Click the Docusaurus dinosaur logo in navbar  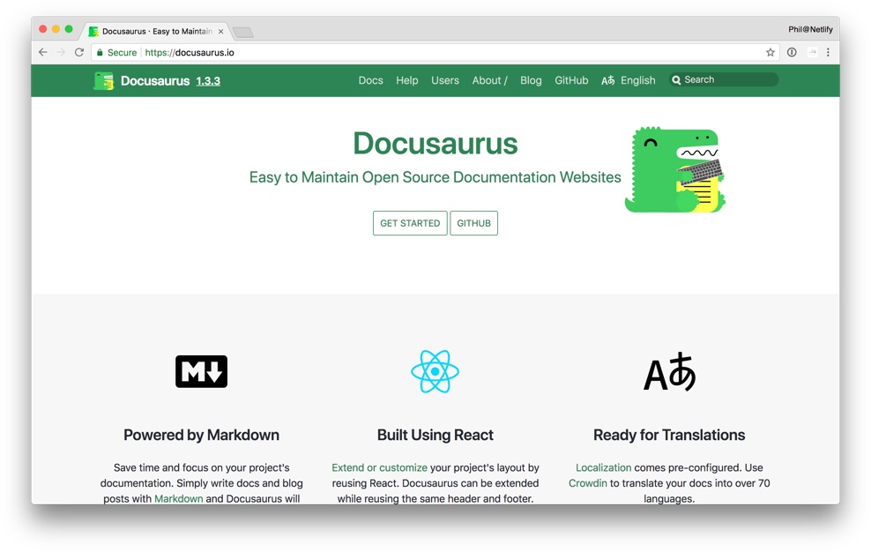(104, 80)
